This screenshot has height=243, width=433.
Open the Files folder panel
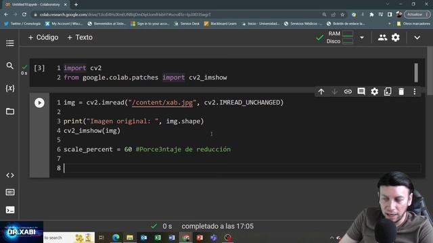point(10,111)
